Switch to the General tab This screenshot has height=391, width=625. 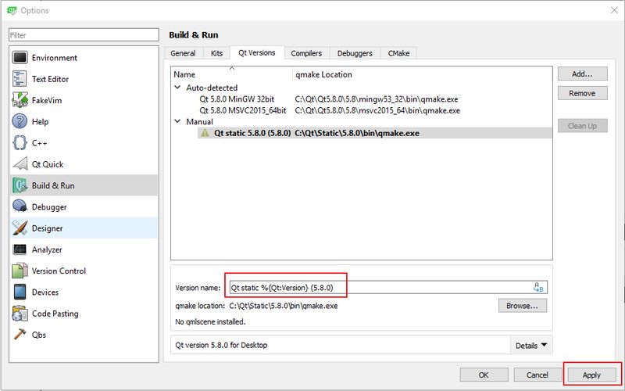(x=183, y=53)
